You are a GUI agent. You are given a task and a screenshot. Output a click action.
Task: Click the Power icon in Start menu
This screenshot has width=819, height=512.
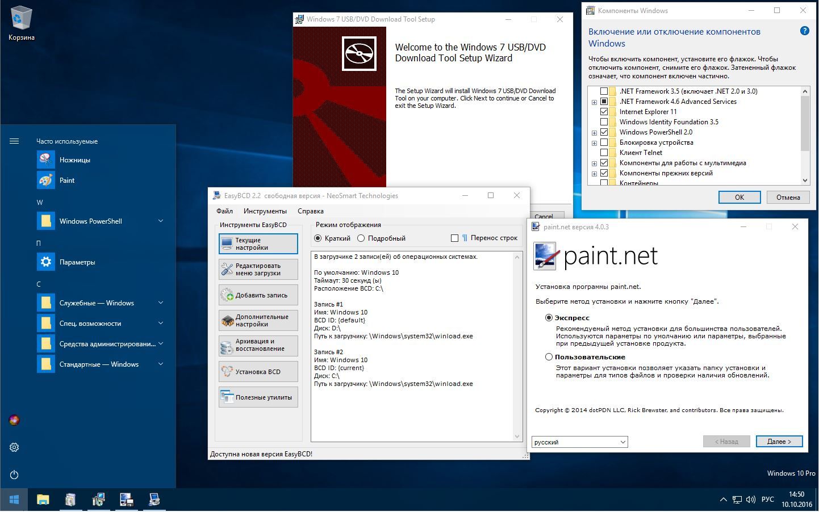(x=14, y=475)
